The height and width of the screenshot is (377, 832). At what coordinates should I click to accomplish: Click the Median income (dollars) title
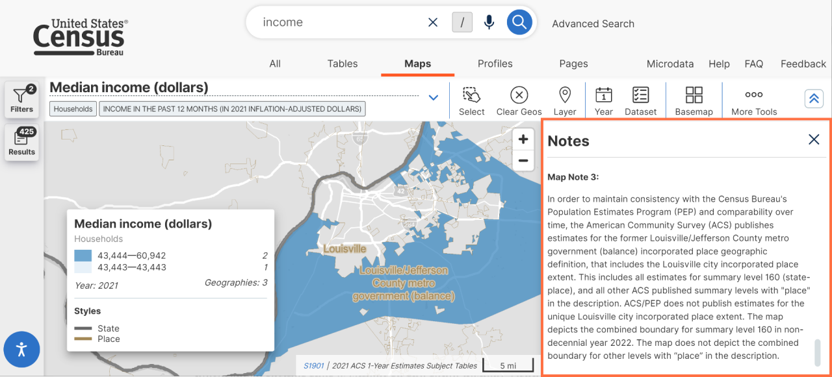(129, 87)
